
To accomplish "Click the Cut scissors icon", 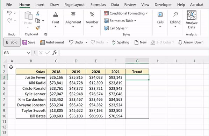I will pyautogui.click(x=38, y=13).
